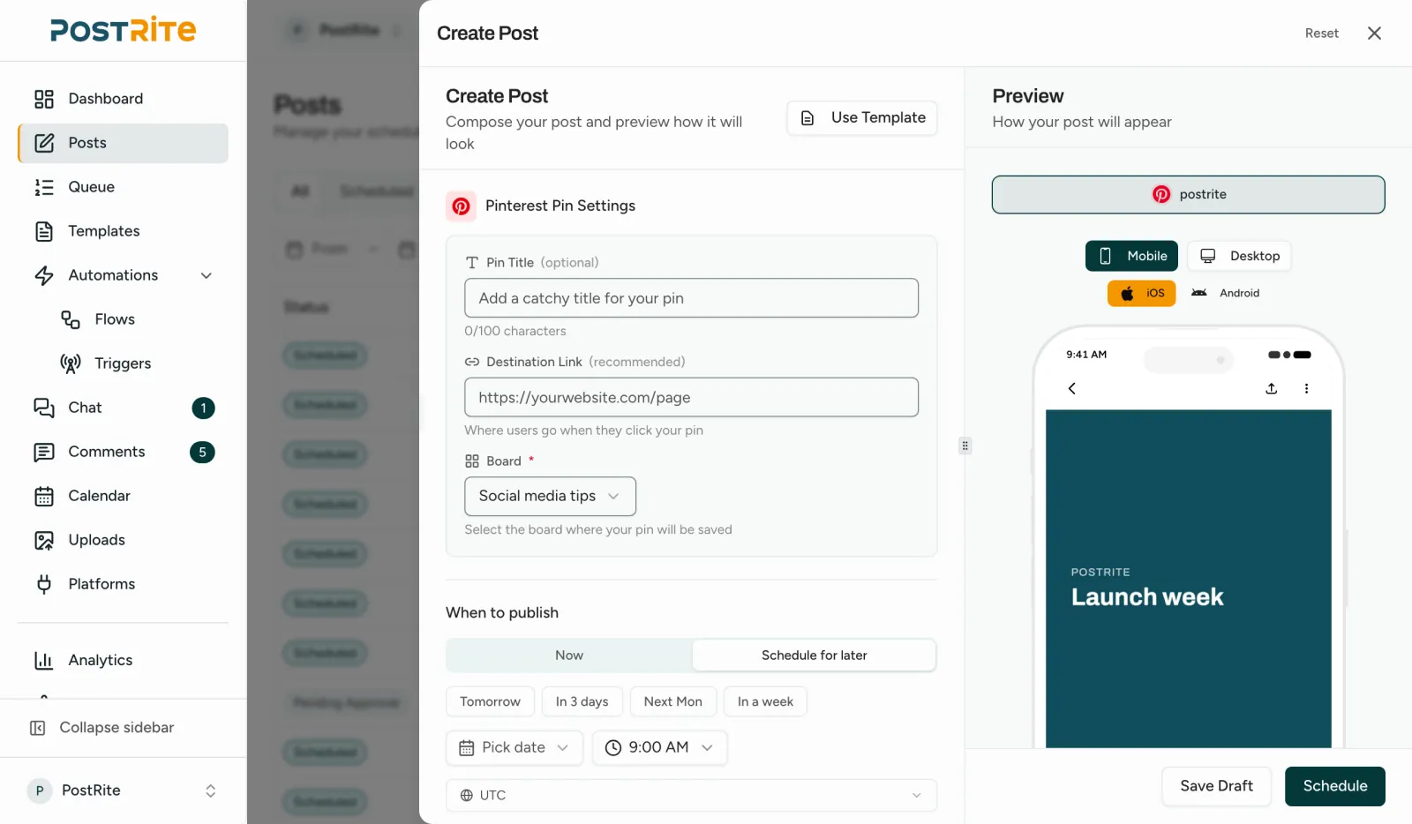Click the Collapse sidebar icon

(x=38, y=728)
